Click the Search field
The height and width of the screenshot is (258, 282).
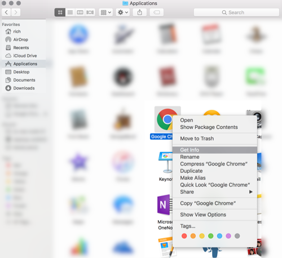coord(236,12)
